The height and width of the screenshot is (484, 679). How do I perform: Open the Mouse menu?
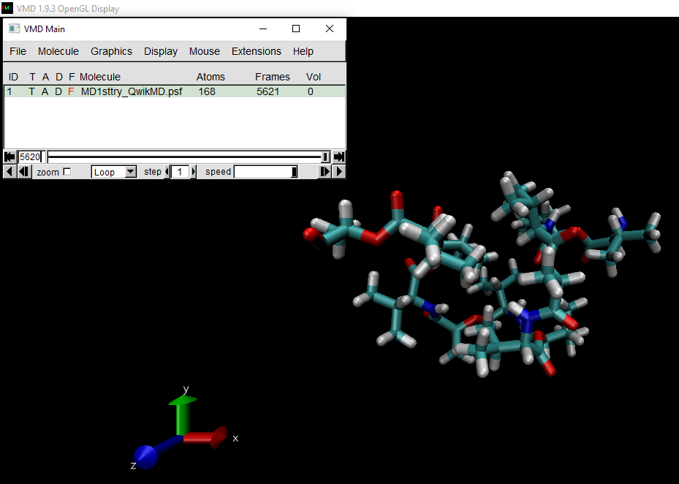pyautogui.click(x=205, y=51)
